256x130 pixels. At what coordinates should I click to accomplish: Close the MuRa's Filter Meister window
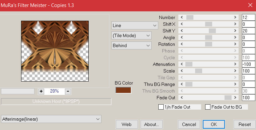[250, 5]
